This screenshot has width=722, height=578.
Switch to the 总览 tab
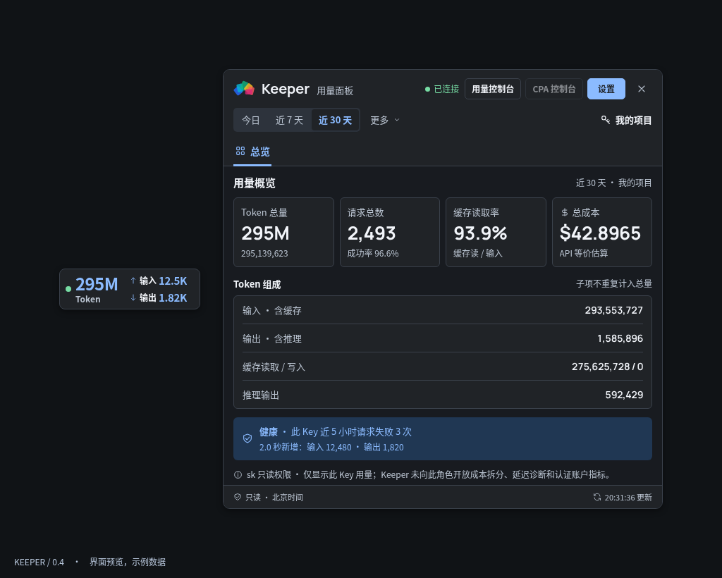click(252, 152)
